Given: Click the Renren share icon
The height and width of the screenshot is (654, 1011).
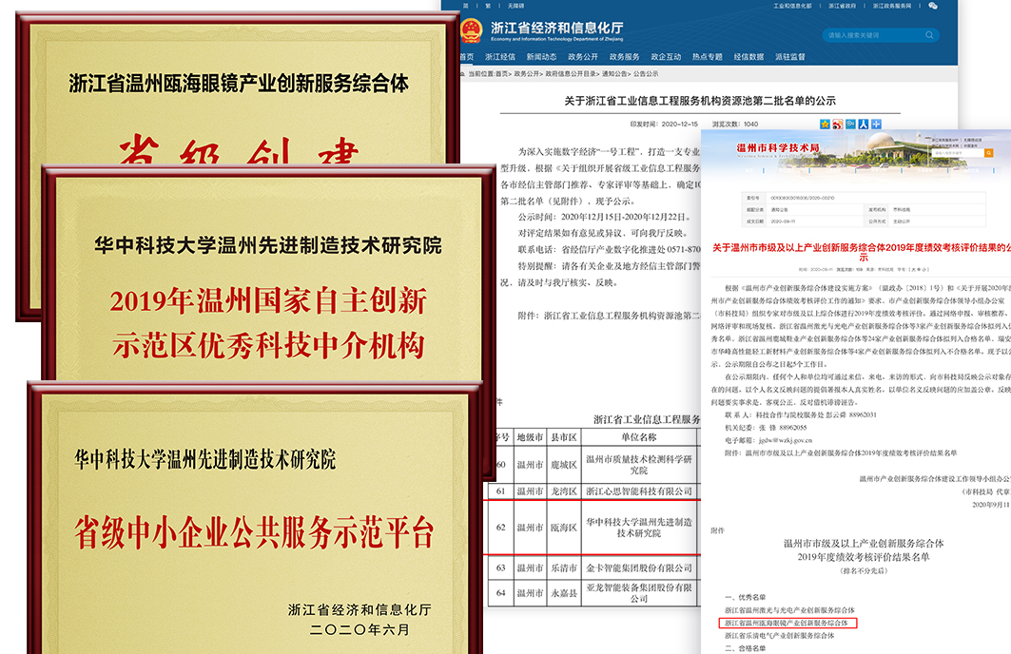Looking at the screenshot, I should coord(864,124).
